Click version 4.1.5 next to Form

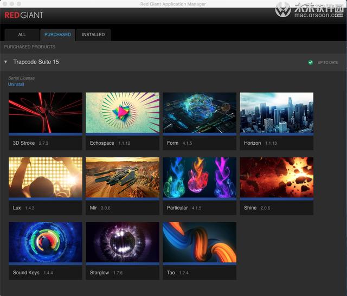point(187,143)
